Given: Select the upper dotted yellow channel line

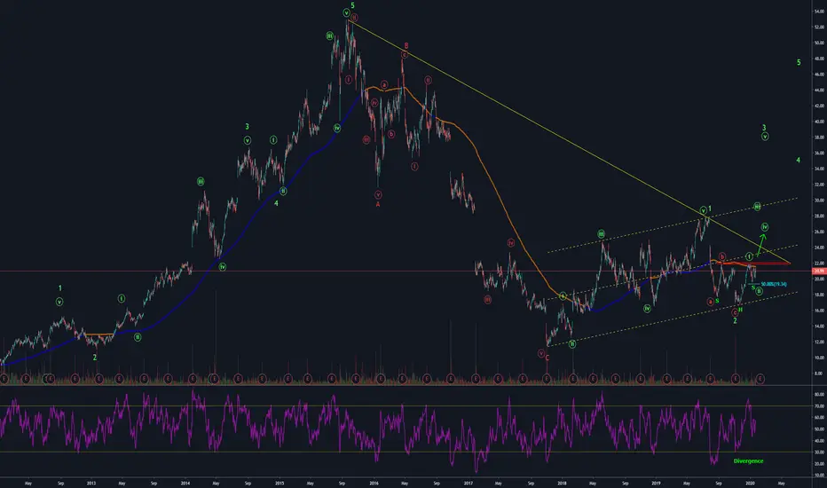Looking at the screenshot, I should point(673,225).
